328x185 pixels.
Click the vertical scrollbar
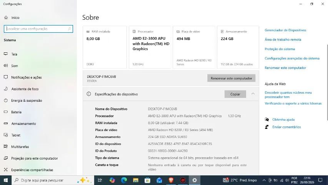(327, 82)
